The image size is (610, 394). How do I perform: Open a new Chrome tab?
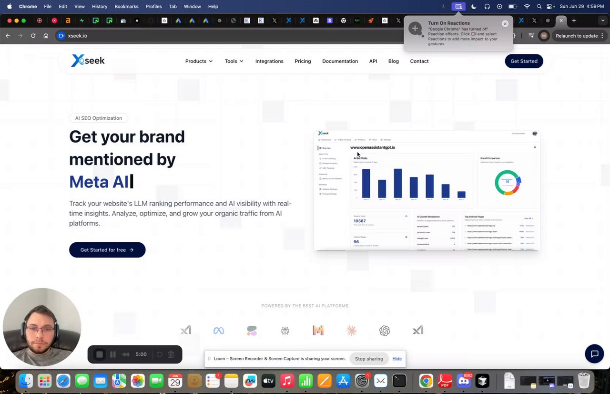click(x=574, y=21)
